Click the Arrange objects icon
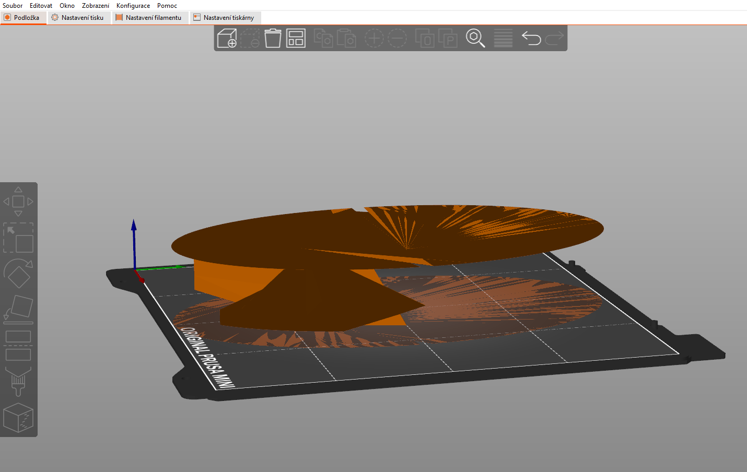 (x=296, y=38)
